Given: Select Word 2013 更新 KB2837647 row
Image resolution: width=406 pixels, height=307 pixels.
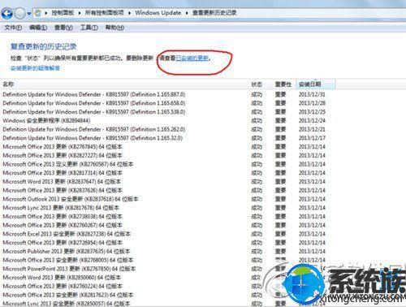Looking at the screenshot, I should pyautogui.click(x=62, y=181).
